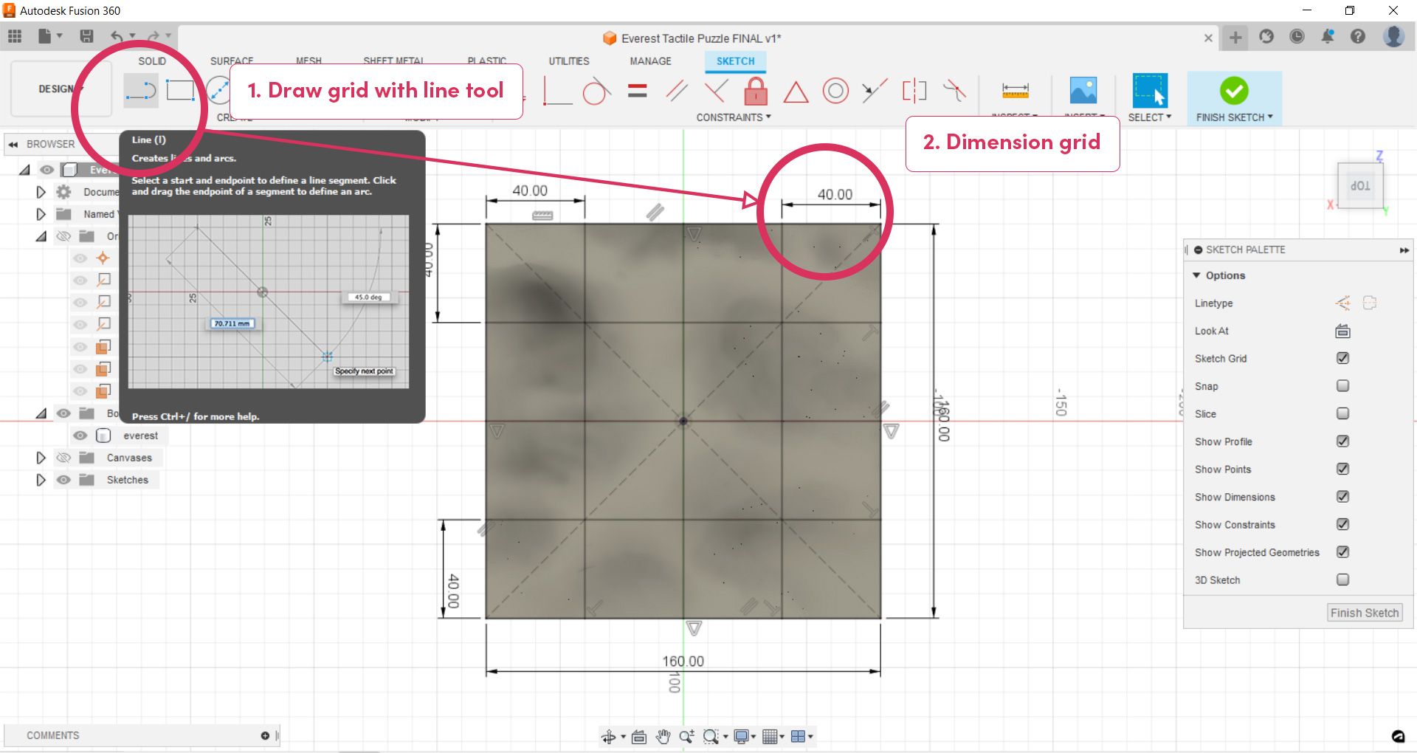
Task: Open the FINISH SKETCH dropdown
Action: [x=1234, y=117]
